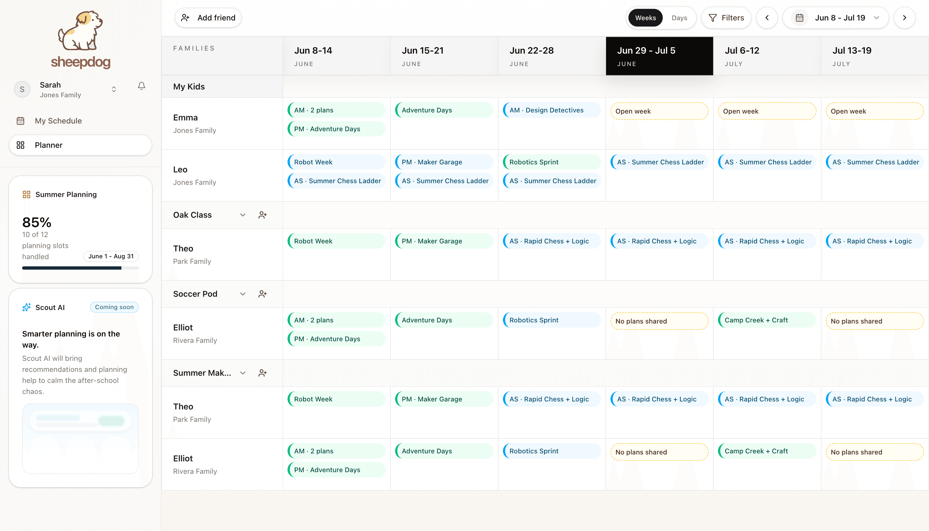Open Filters using the funnel icon
Screen dimensions: 929x531
click(x=713, y=17)
